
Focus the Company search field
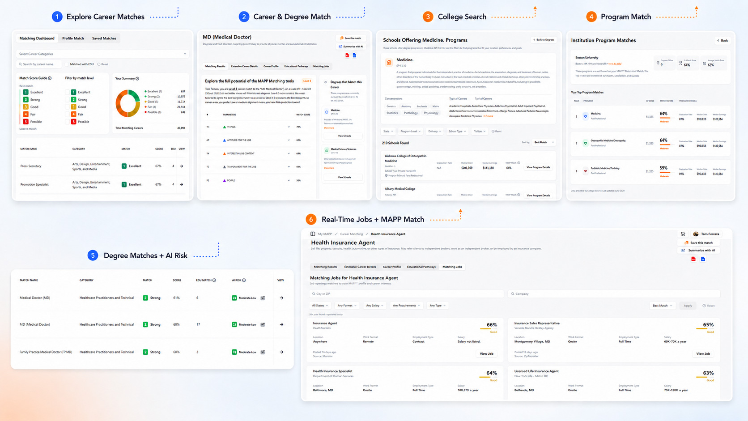[614, 294]
